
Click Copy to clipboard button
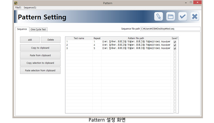(40, 48)
